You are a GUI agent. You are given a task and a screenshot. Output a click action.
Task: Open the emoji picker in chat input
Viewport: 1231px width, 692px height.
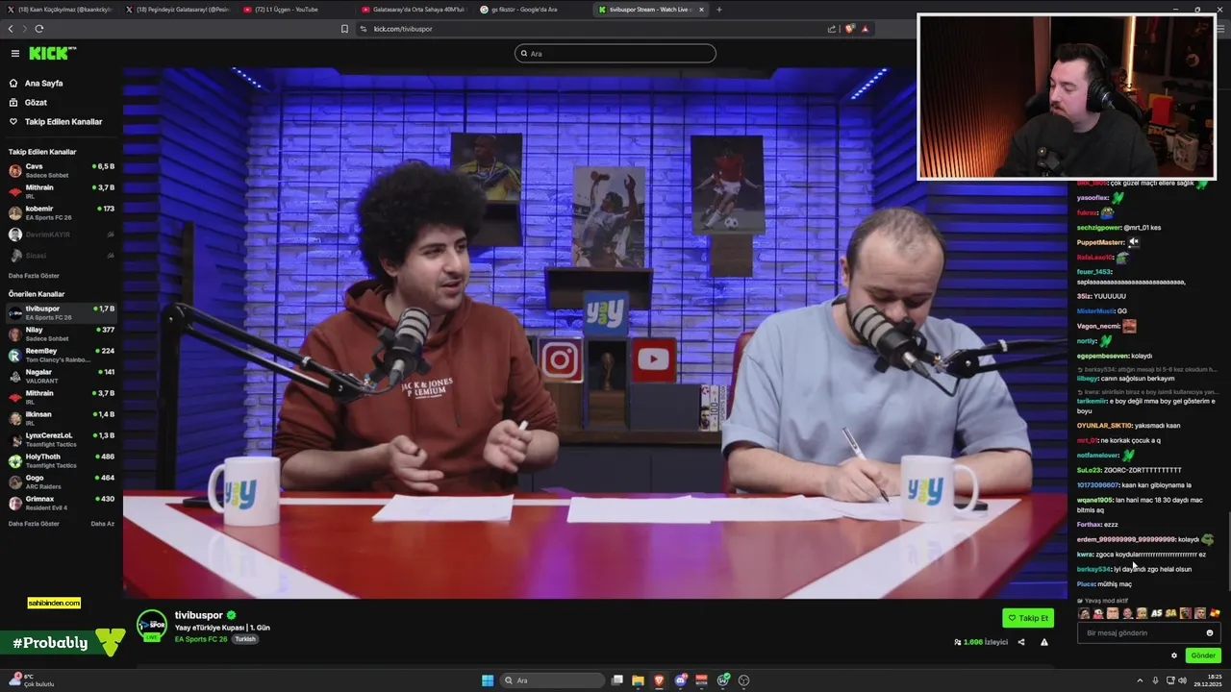[1210, 632]
